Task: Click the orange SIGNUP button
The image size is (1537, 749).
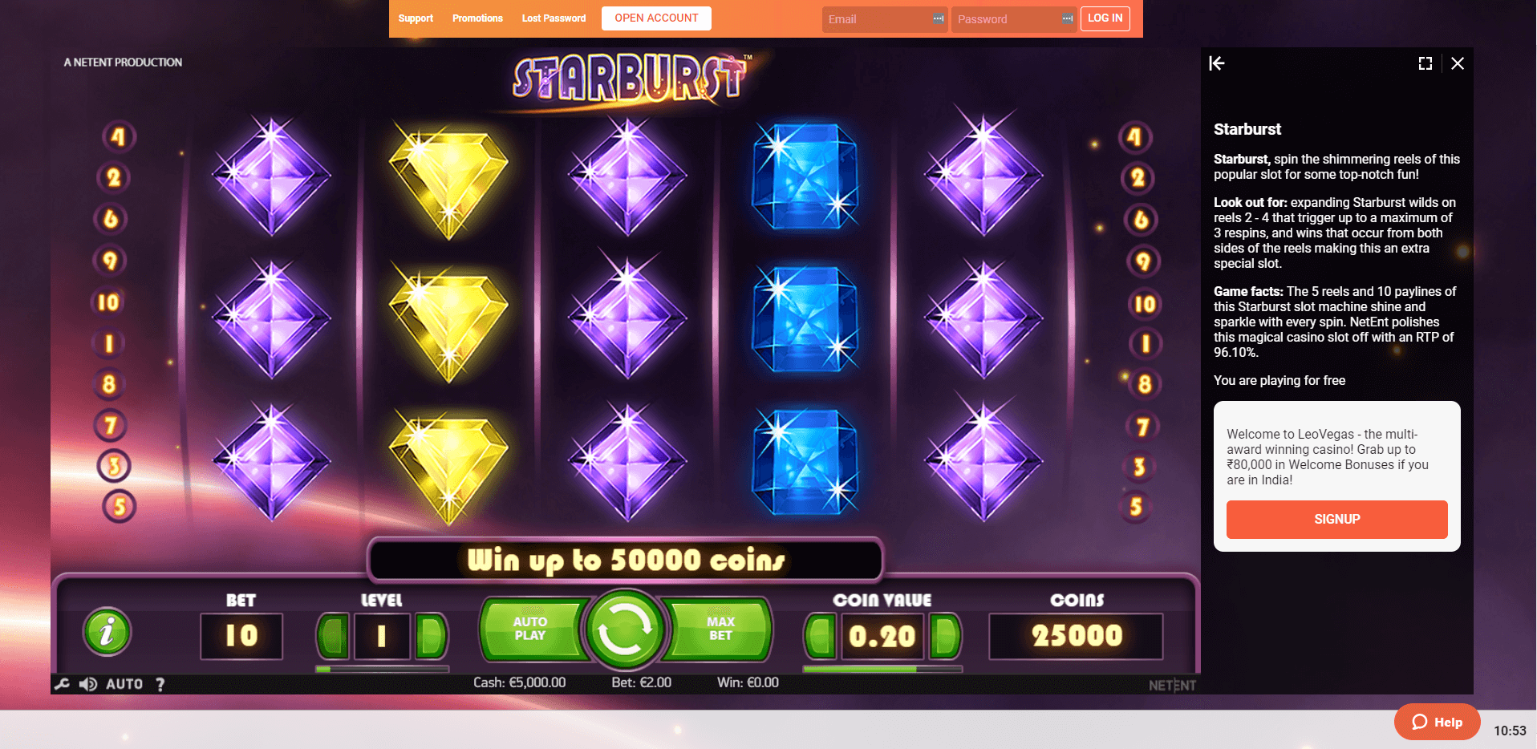Action: [1336, 520]
